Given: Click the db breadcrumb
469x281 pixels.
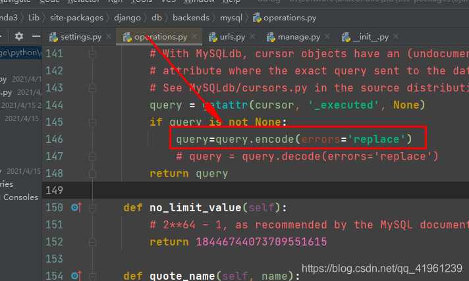Looking at the screenshot, I should [x=157, y=18].
